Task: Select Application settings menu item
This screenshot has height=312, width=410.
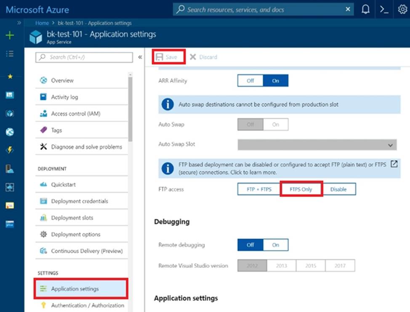Action: coord(81,289)
